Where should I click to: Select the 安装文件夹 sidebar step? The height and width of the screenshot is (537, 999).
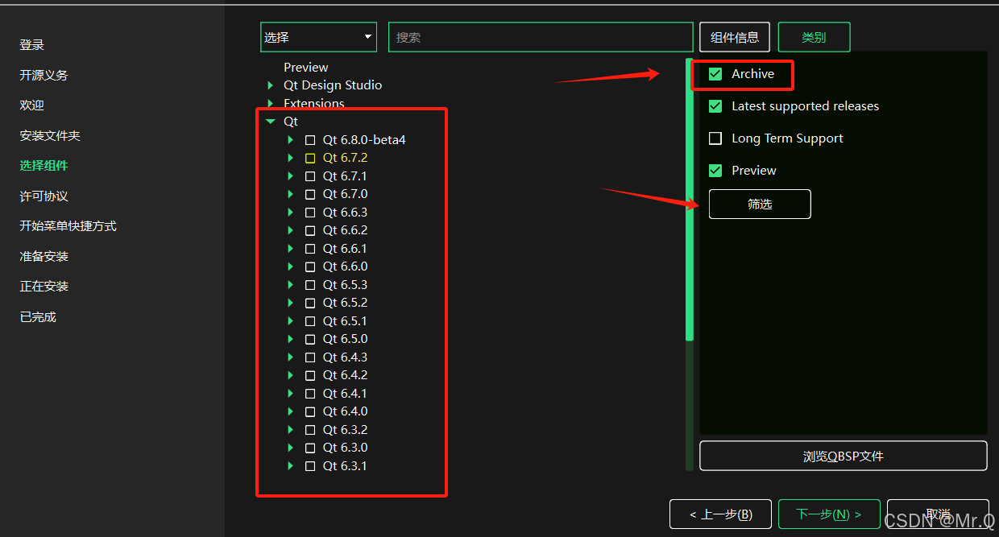[x=50, y=136]
